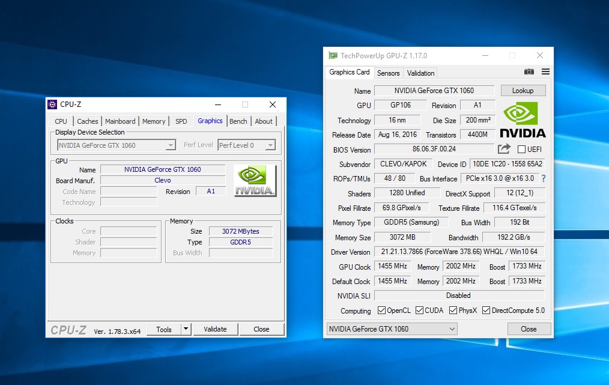The height and width of the screenshot is (385, 609).
Task: Select the SPD tab
Action: (181, 121)
